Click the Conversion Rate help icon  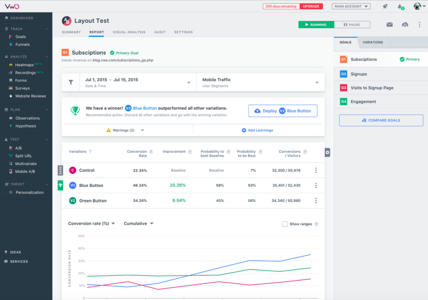pyautogui.click(x=151, y=152)
